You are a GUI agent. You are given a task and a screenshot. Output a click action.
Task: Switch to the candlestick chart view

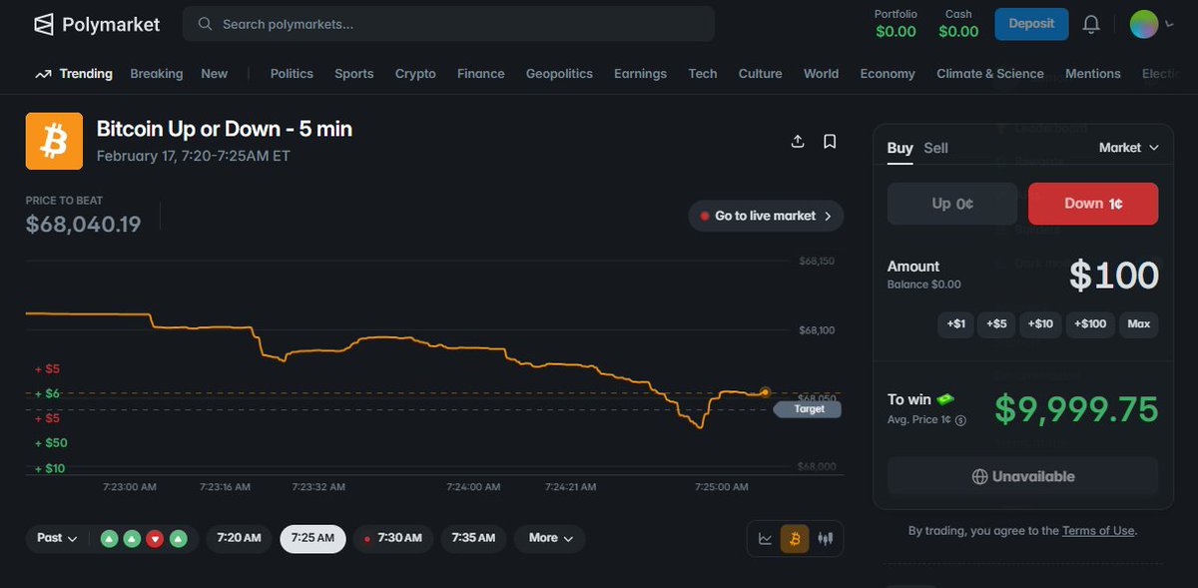(x=825, y=539)
